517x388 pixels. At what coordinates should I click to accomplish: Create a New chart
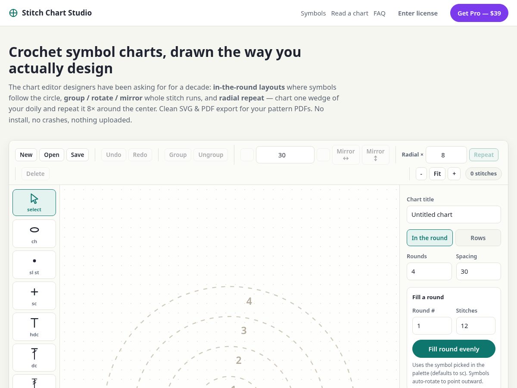(x=26, y=155)
